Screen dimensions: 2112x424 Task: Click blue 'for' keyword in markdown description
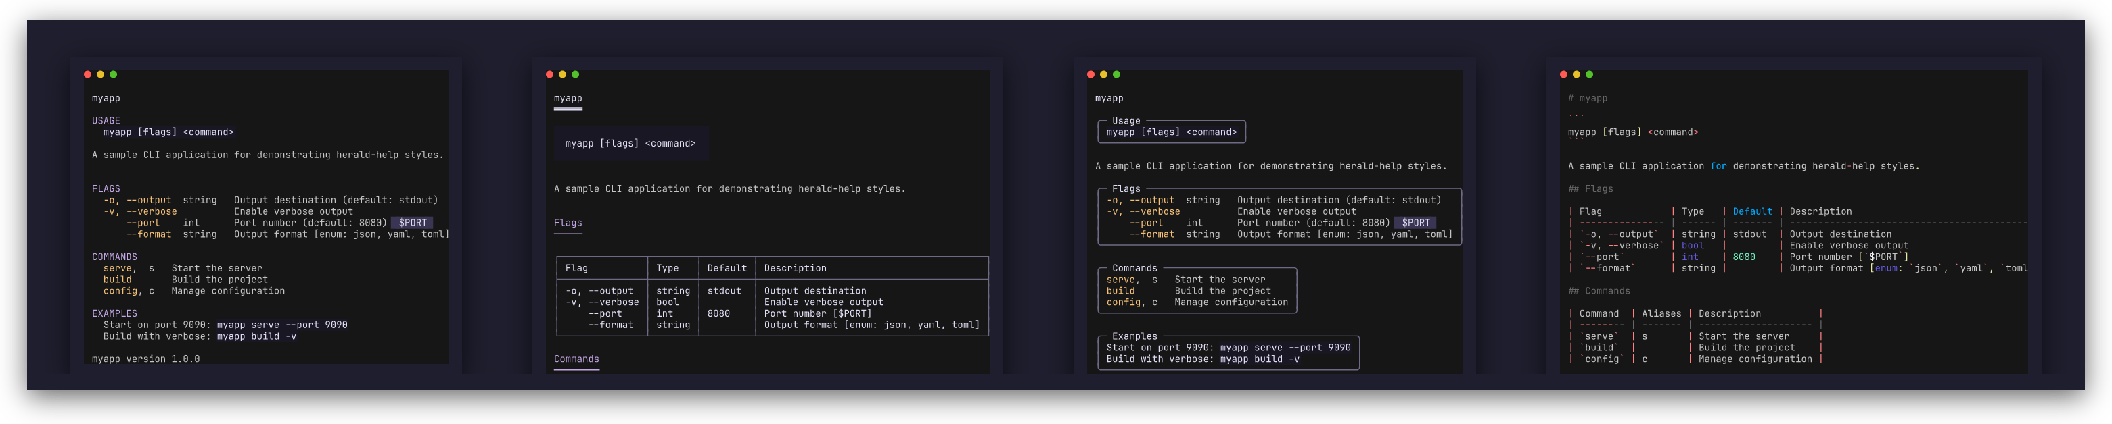point(1718,166)
